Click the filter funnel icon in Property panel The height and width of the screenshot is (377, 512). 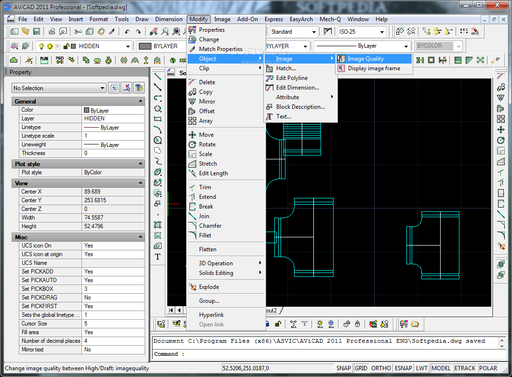[x=139, y=88]
